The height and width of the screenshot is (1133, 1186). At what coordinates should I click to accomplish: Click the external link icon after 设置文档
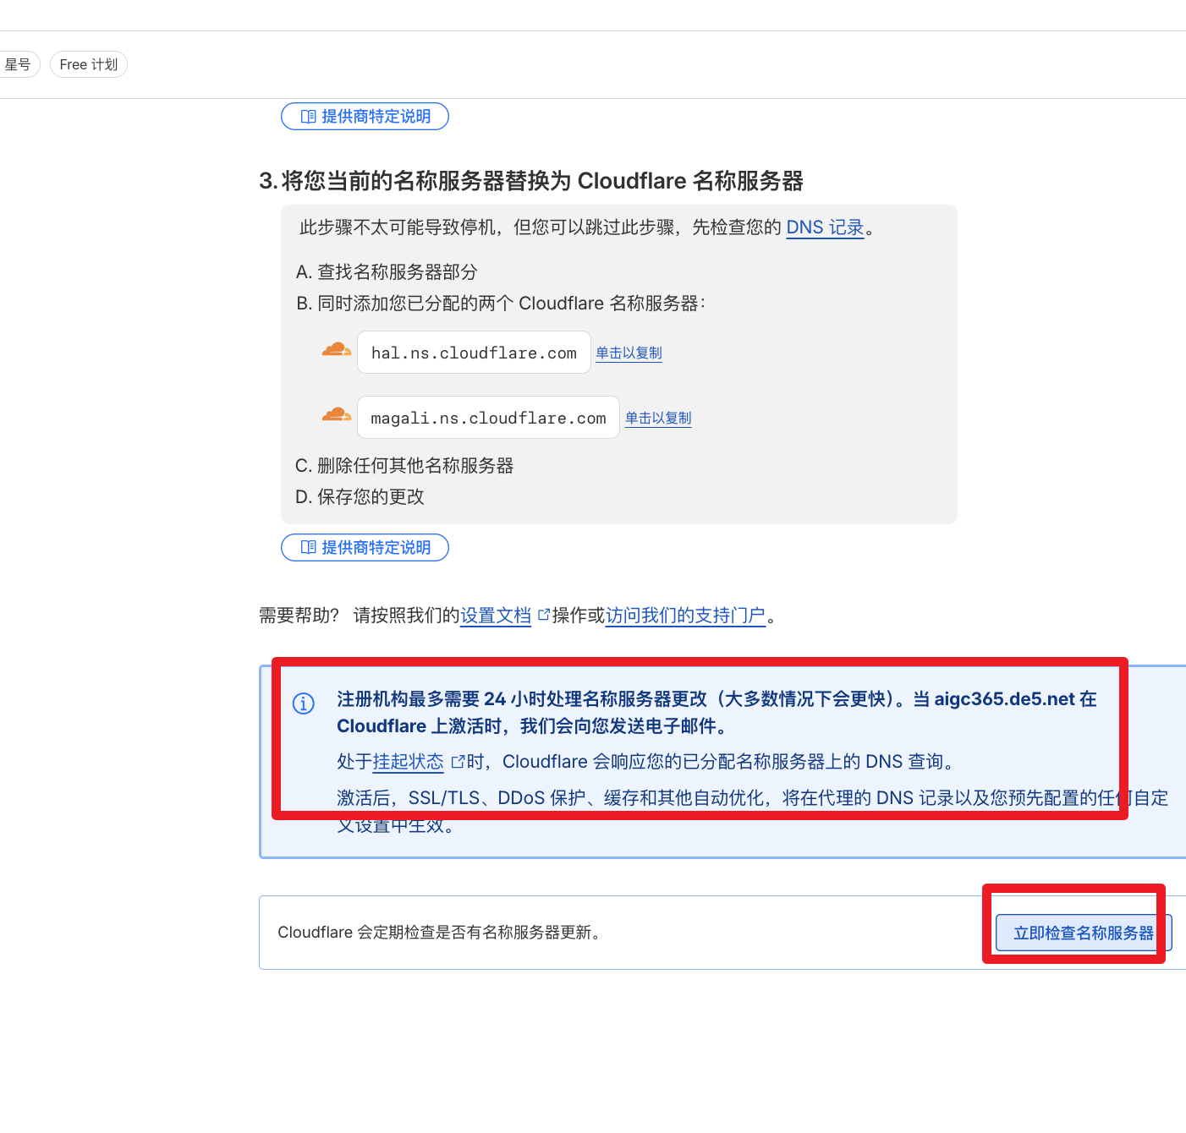[543, 615]
